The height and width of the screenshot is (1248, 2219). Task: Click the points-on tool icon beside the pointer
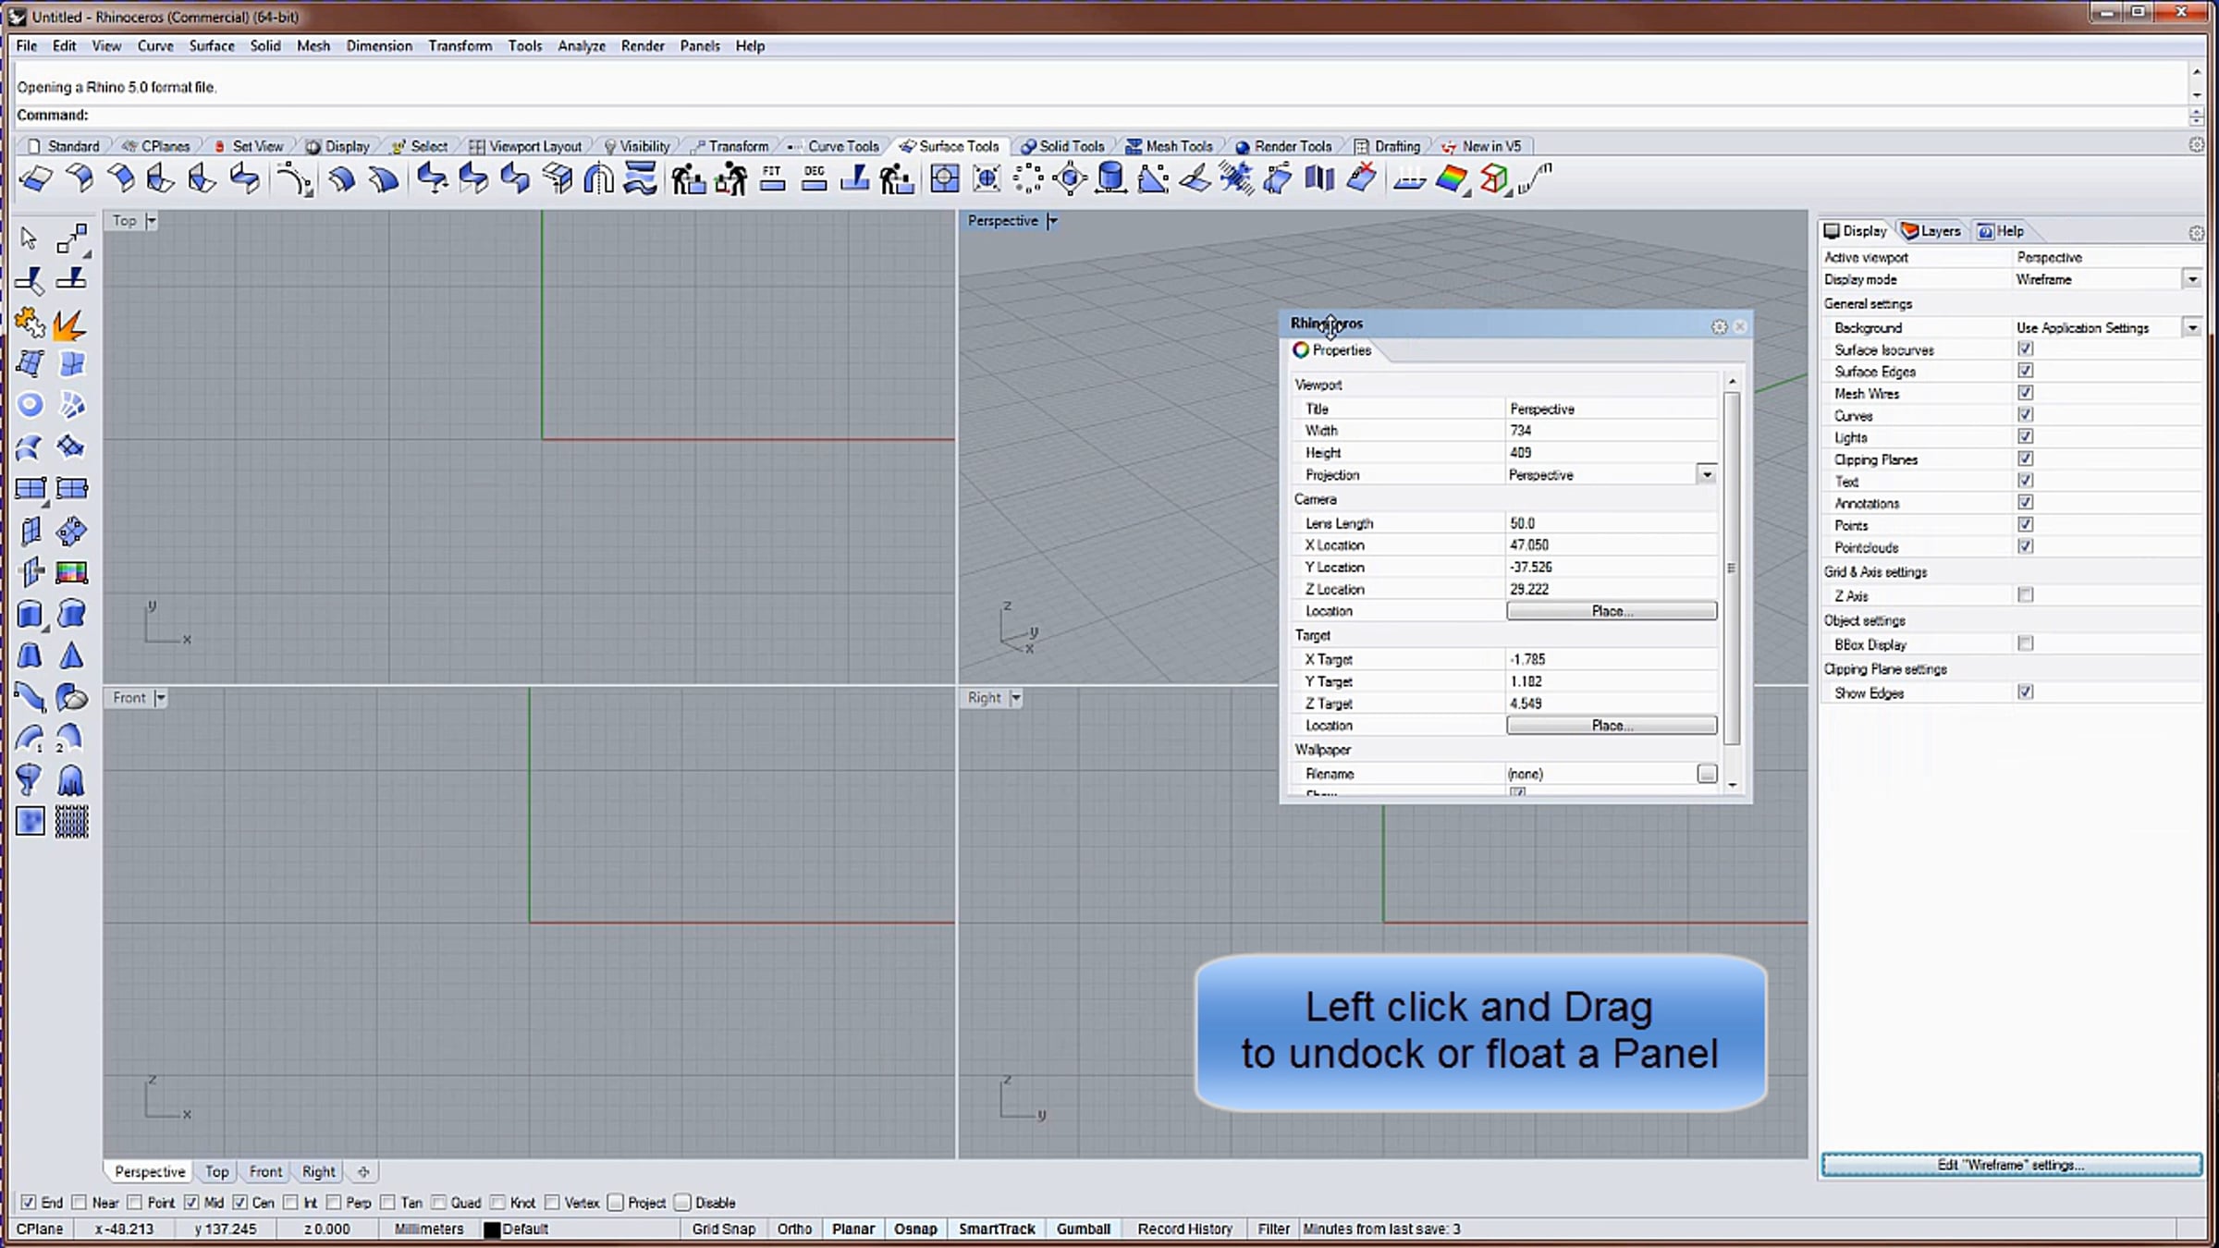(x=71, y=239)
